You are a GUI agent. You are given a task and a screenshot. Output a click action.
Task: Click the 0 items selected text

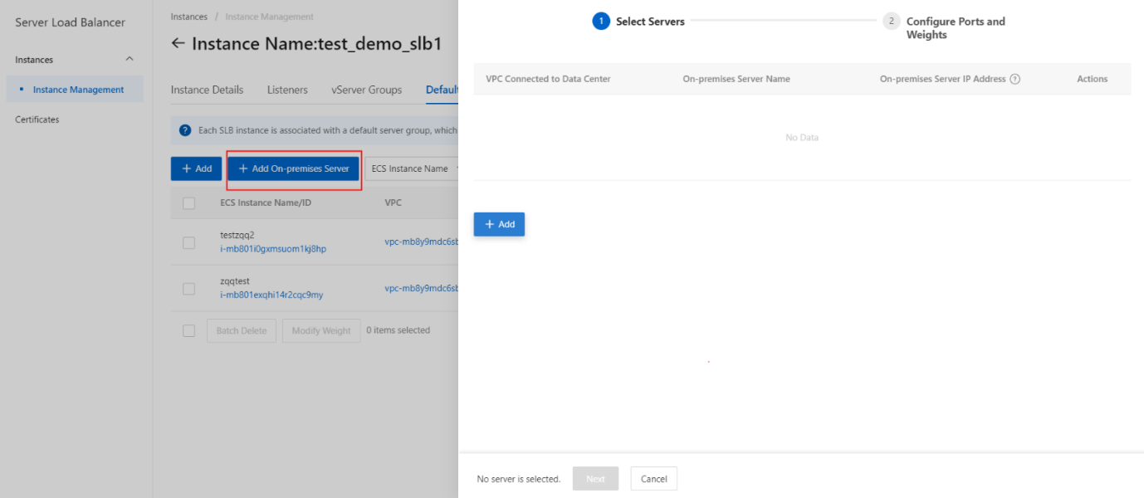point(398,330)
